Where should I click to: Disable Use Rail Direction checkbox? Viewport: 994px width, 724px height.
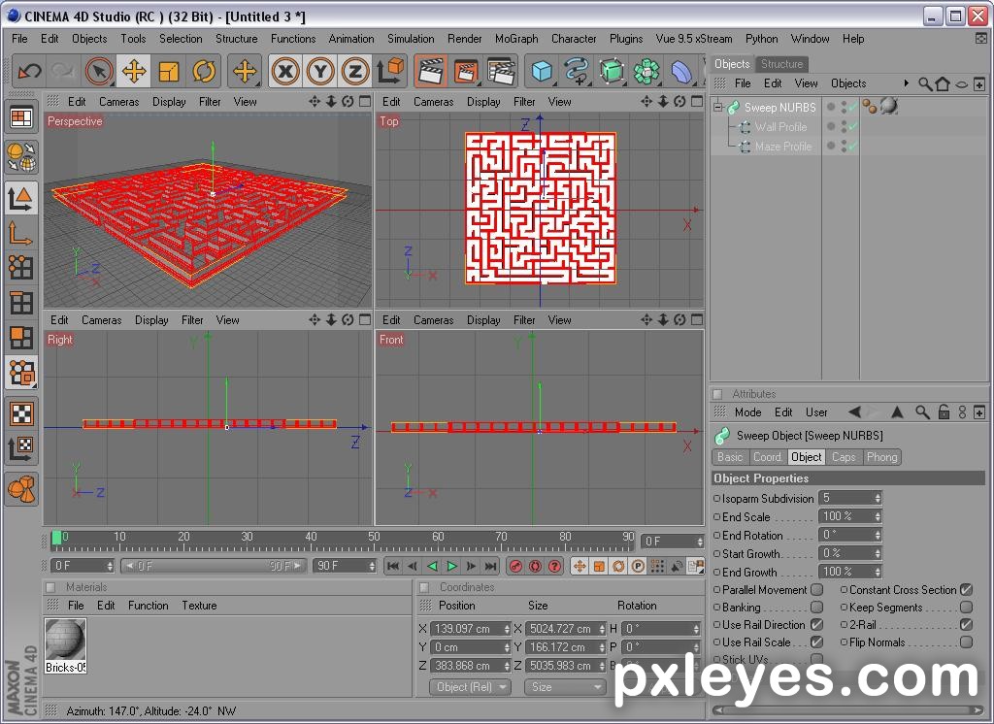click(817, 625)
